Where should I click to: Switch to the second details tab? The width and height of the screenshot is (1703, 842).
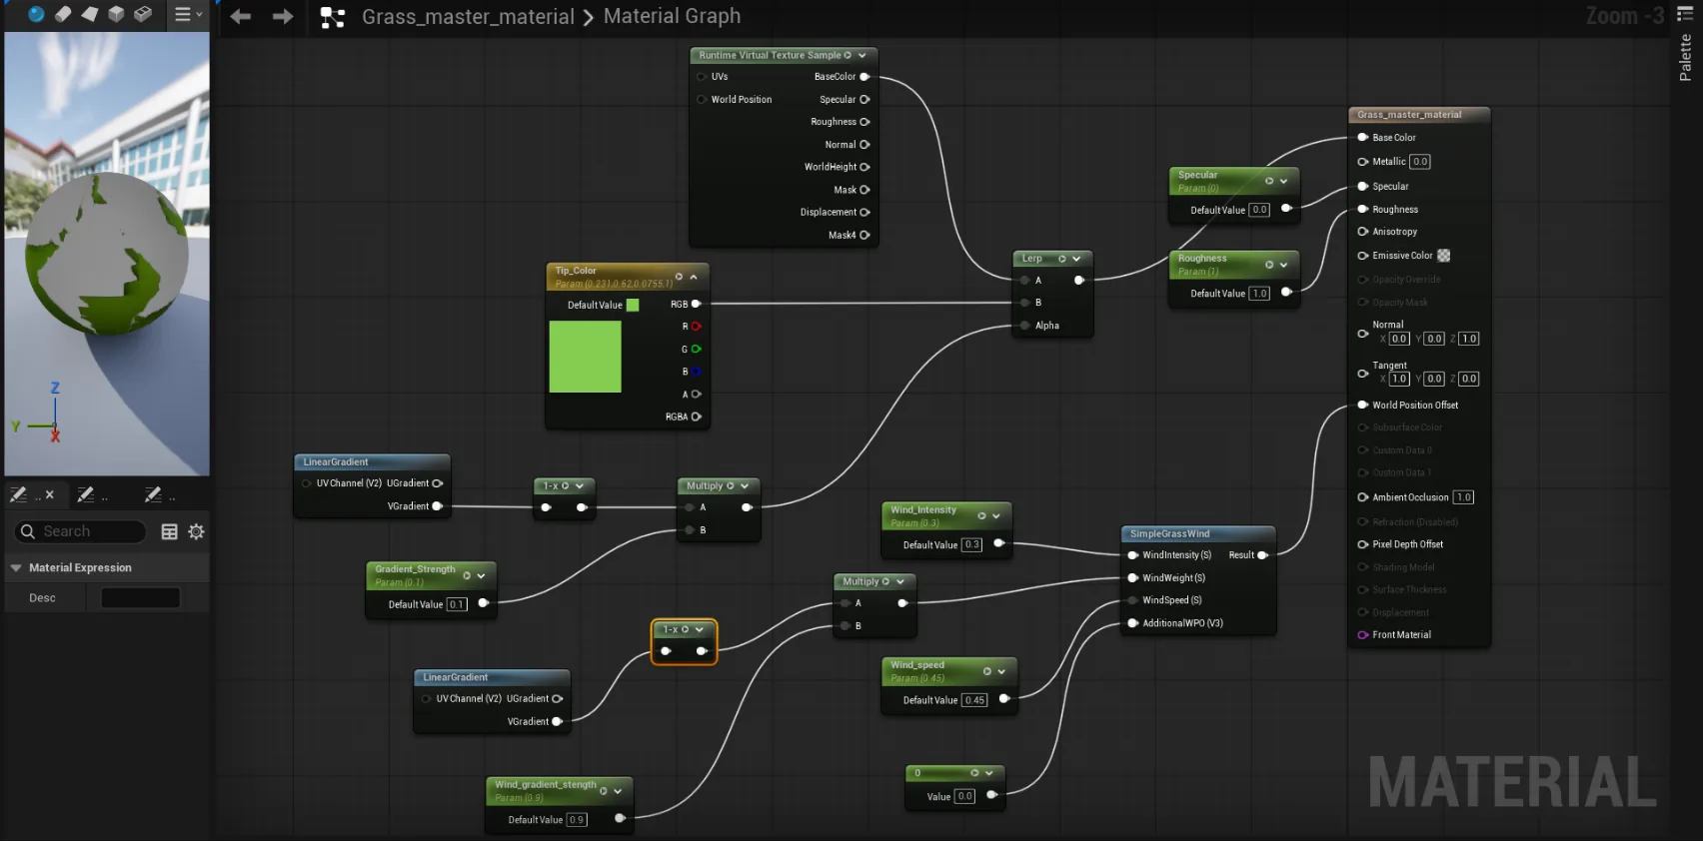click(92, 494)
